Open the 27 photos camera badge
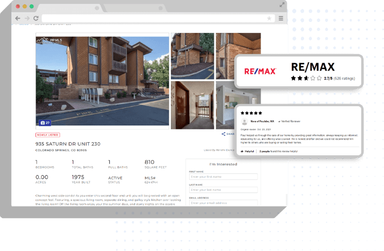 pos(45,122)
